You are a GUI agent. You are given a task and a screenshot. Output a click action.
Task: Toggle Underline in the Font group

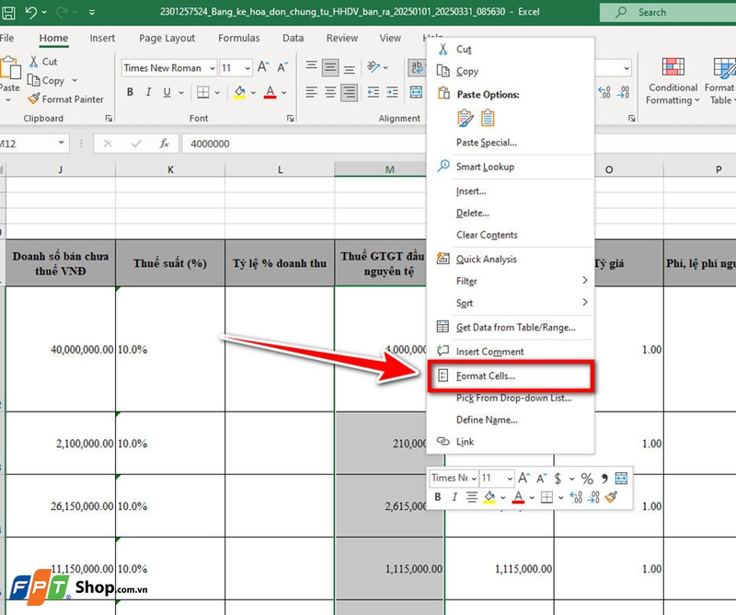click(x=167, y=91)
